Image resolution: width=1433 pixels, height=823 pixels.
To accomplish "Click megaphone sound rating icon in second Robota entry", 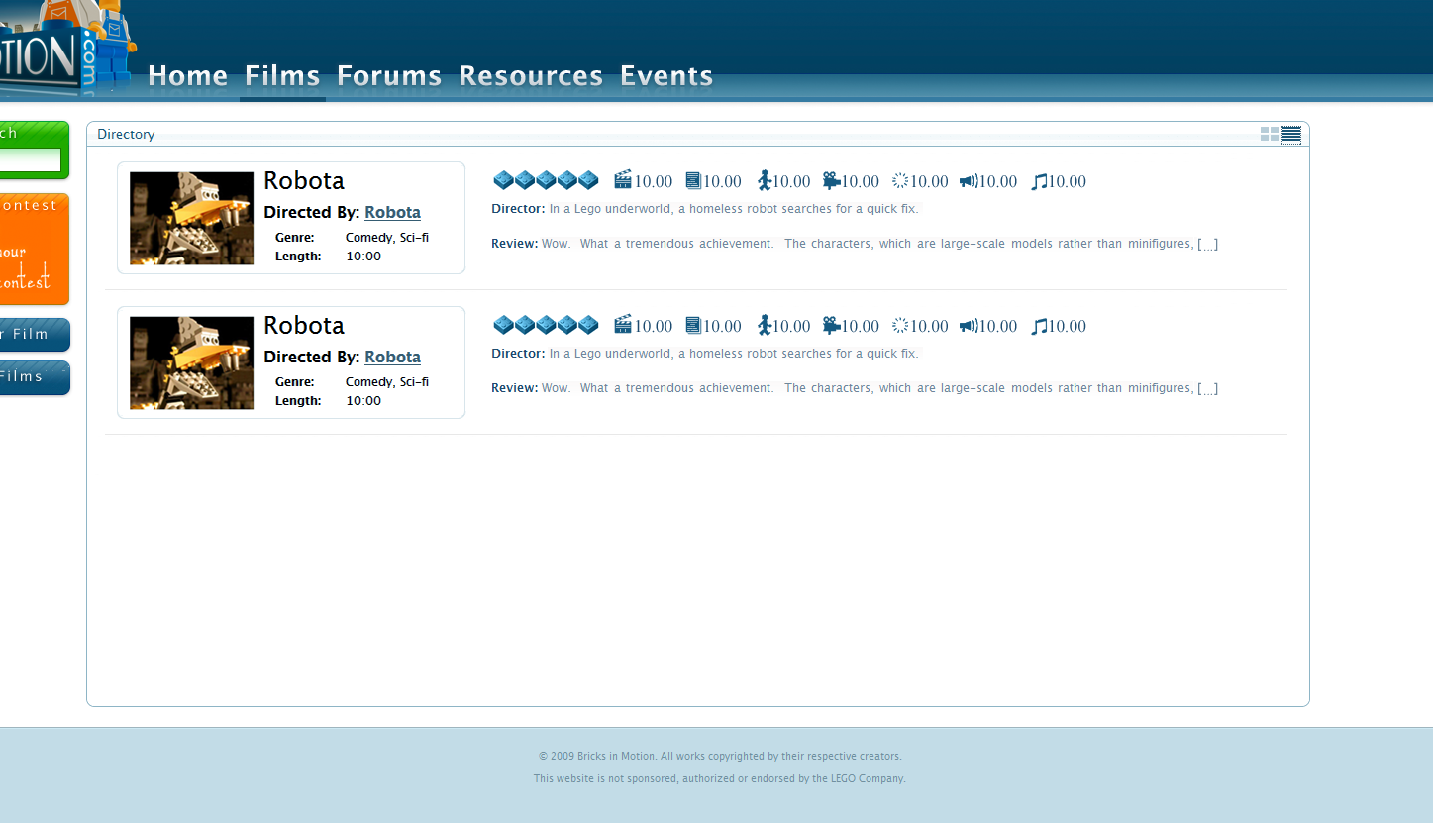I will (x=969, y=325).
